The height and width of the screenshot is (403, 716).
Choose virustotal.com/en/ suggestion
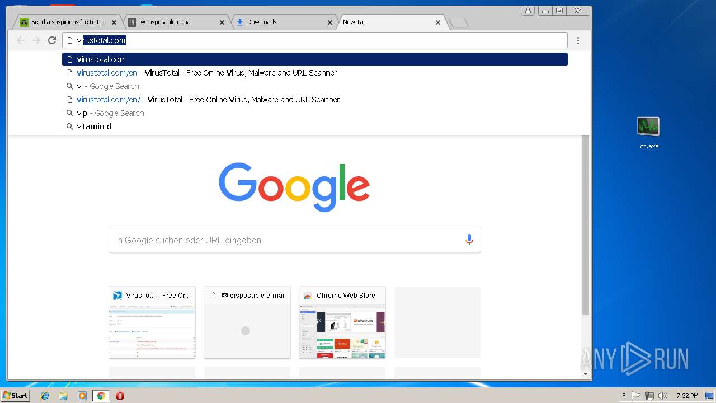(x=315, y=100)
